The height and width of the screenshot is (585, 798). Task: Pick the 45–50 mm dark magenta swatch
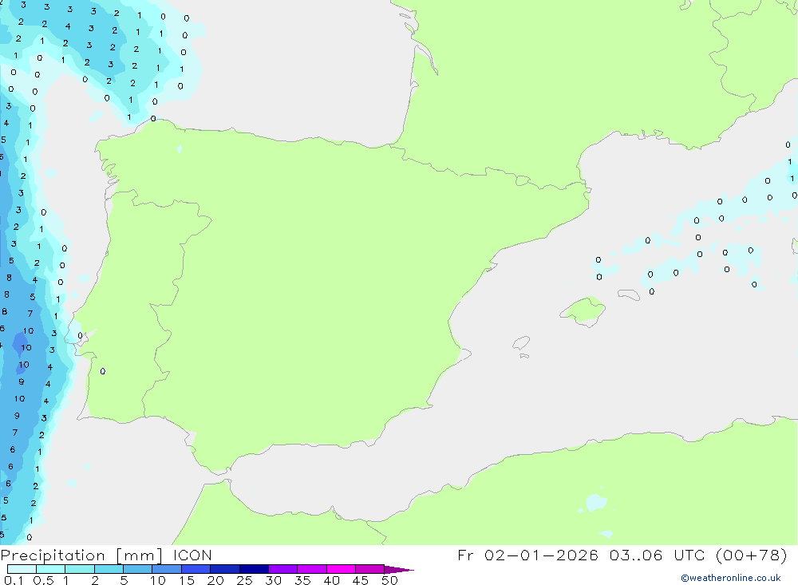(370, 569)
